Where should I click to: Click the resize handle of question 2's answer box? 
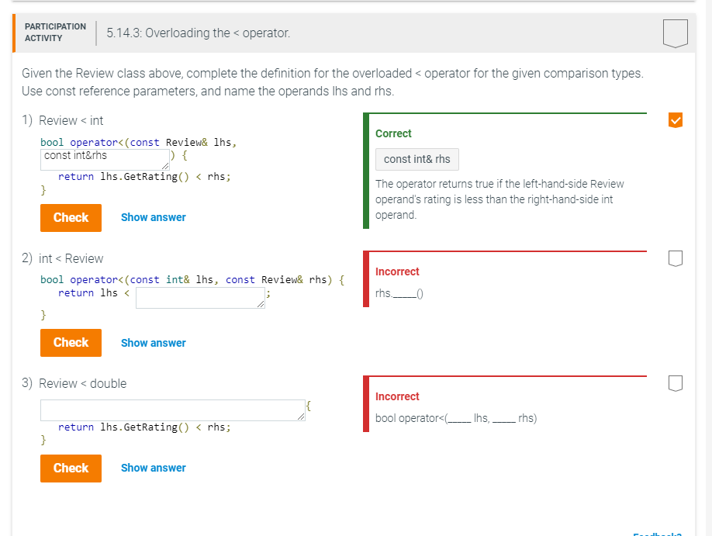[x=261, y=303]
